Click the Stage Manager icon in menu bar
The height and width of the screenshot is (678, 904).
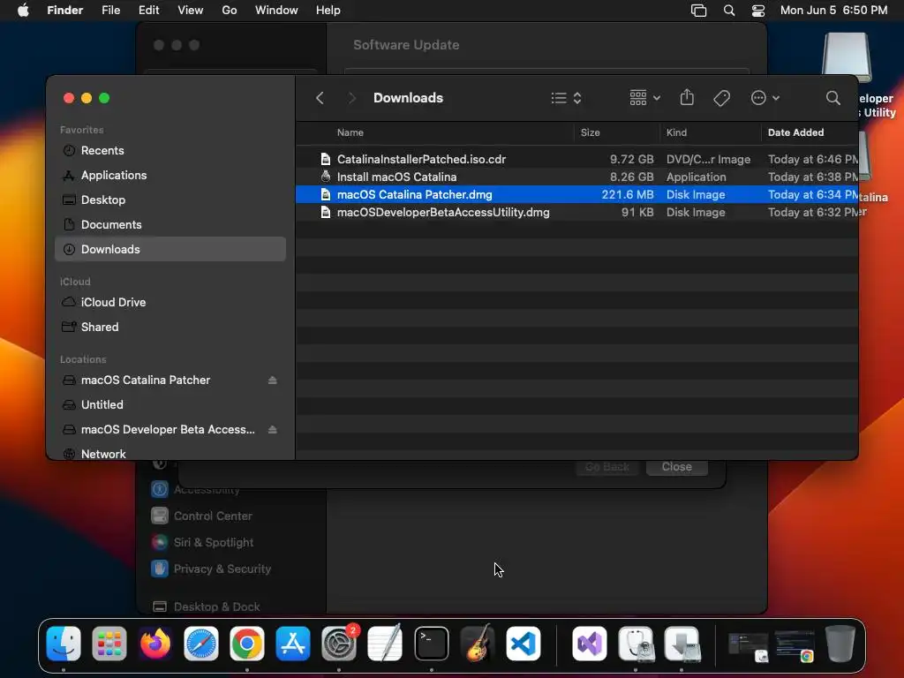point(698,11)
